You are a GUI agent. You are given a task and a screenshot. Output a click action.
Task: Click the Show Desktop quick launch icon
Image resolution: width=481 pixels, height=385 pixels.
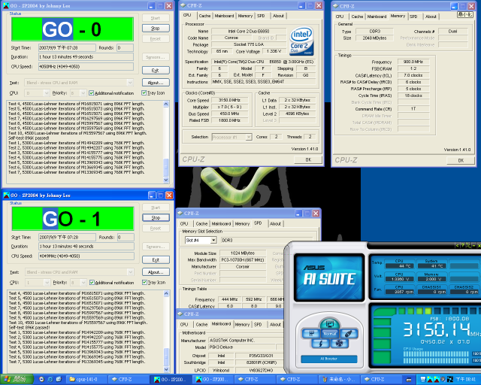tap(59, 380)
